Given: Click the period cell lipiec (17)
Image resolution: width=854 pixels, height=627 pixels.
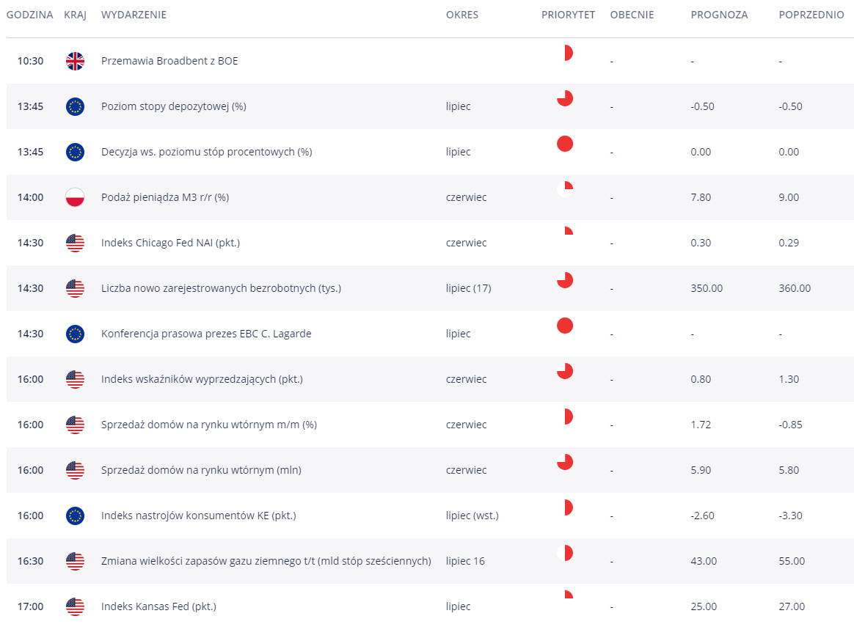Looking at the screenshot, I should (468, 288).
